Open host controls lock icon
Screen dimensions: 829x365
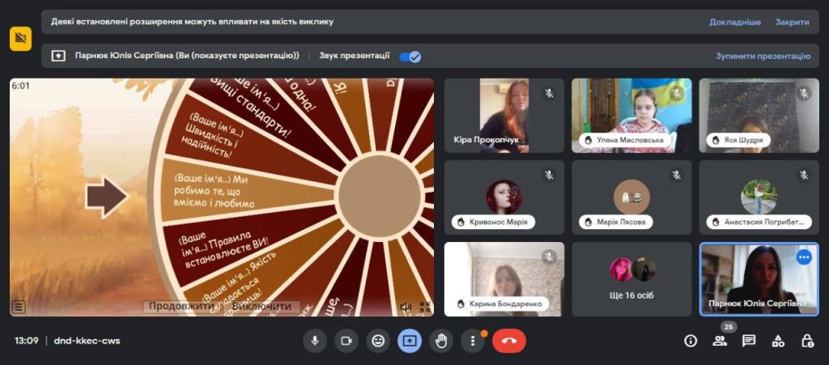tap(807, 341)
